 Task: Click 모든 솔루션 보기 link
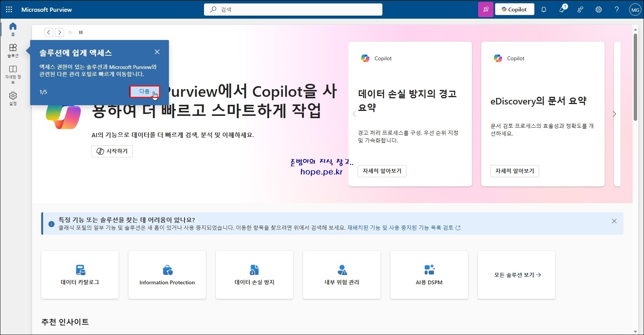pyautogui.click(x=517, y=275)
